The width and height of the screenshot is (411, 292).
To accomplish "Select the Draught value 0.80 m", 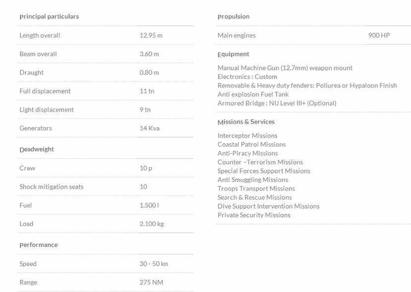I will [x=149, y=72].
